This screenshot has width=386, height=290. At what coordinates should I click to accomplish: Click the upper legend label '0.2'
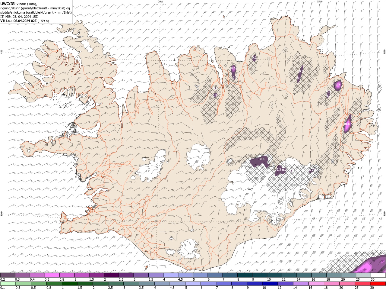[x=2, y=279]
